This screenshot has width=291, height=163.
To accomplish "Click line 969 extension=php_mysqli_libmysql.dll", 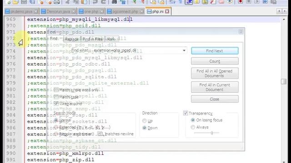I will [80, 19].
